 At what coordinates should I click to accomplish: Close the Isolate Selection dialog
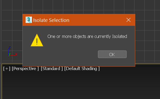coord(128,20)
